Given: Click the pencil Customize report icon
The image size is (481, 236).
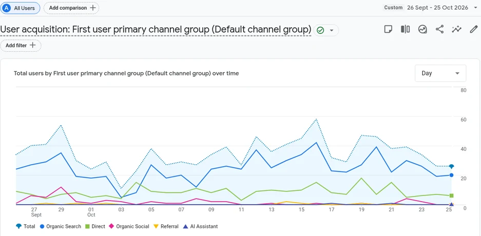Looking at the screenshot, I should [x=474, y=29].
